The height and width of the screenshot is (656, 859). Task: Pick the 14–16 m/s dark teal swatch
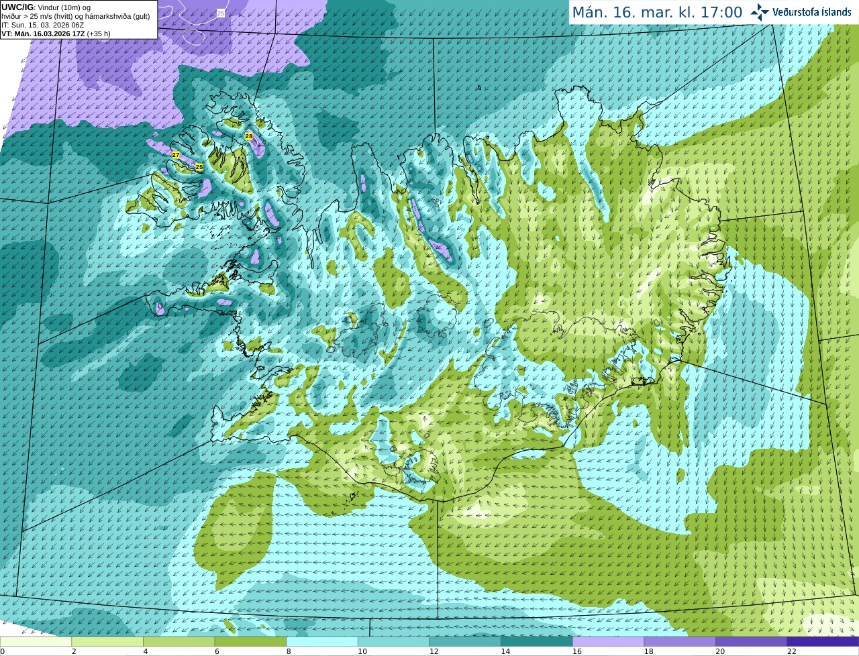(x=536, y=641)
